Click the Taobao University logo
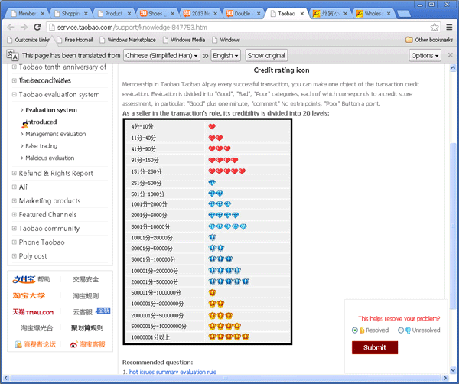This screenshot has height=384, width=459. click(x=29, y=296)
